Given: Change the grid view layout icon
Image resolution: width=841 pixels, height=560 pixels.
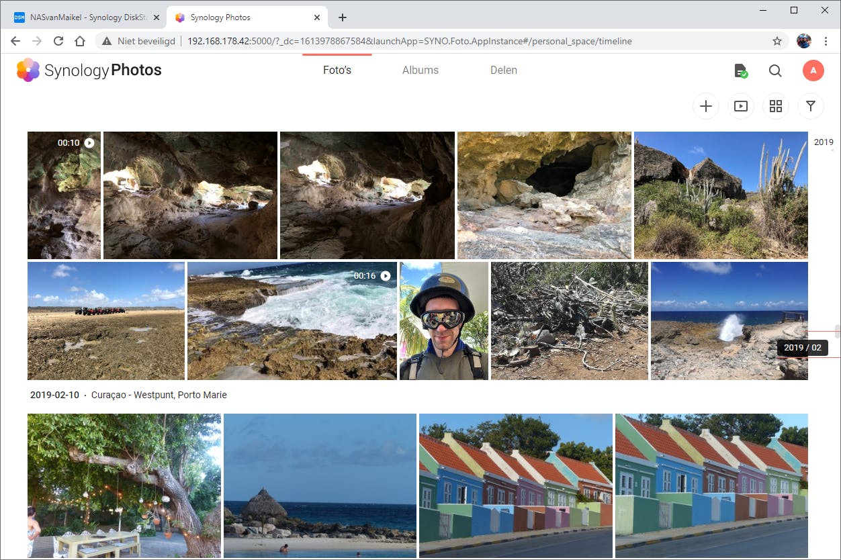Looking at the screenshot, I should click(776, 106).
